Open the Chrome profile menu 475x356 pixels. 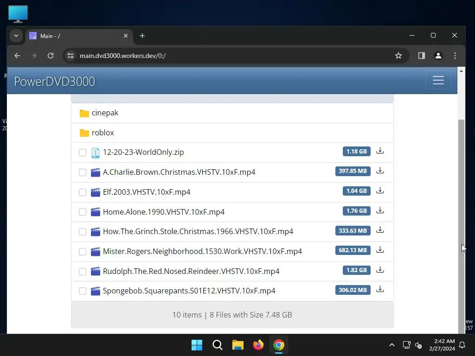pos(438,56)
